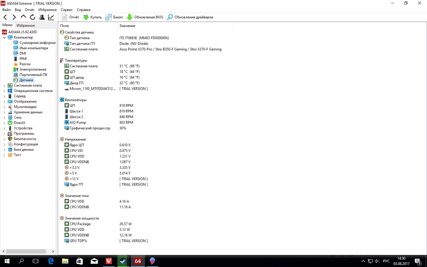Click the Бэкап backup toolbar button

point(114,17)
